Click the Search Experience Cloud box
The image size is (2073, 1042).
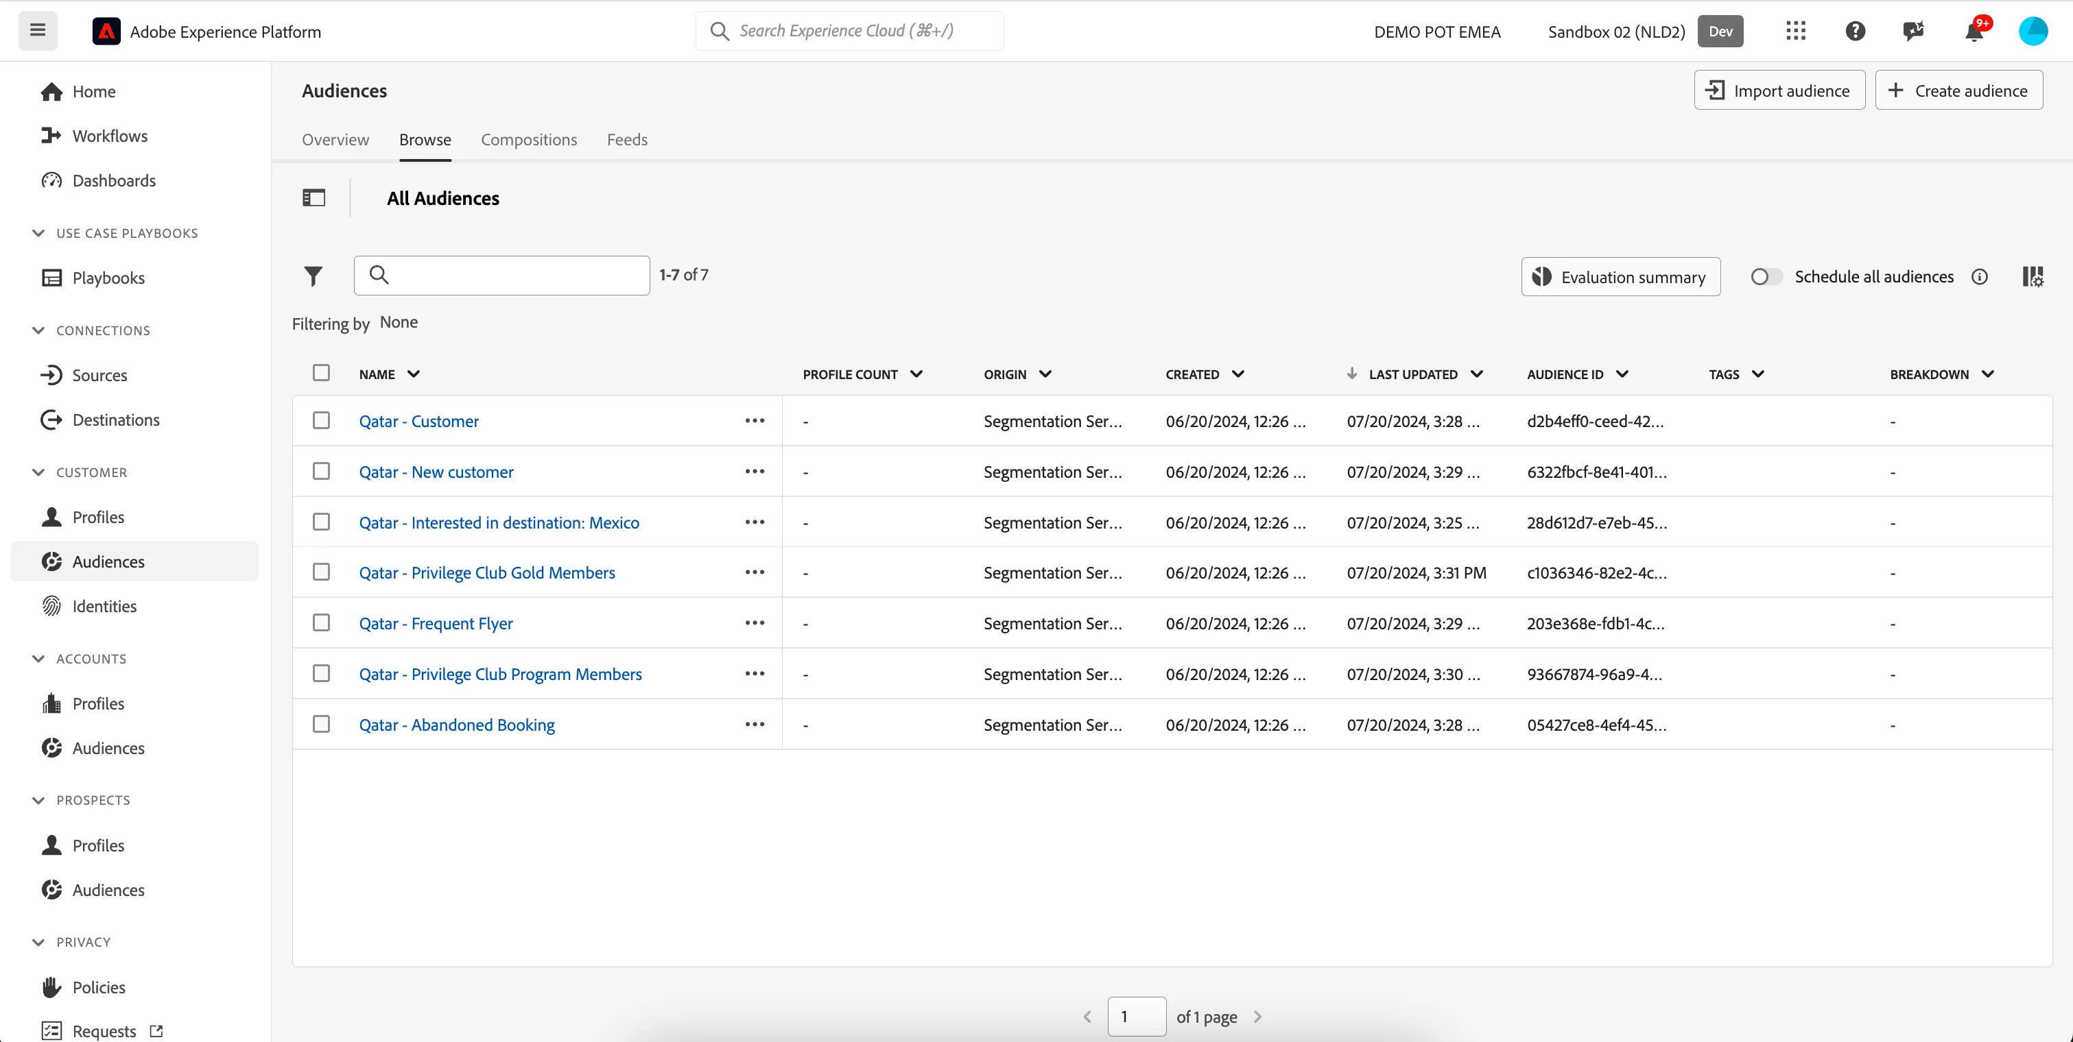click(x=850, y=31)
